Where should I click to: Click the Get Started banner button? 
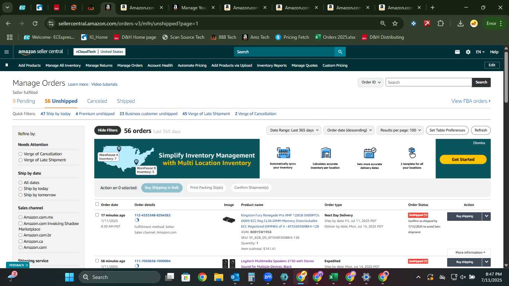[x=463, y=159]
